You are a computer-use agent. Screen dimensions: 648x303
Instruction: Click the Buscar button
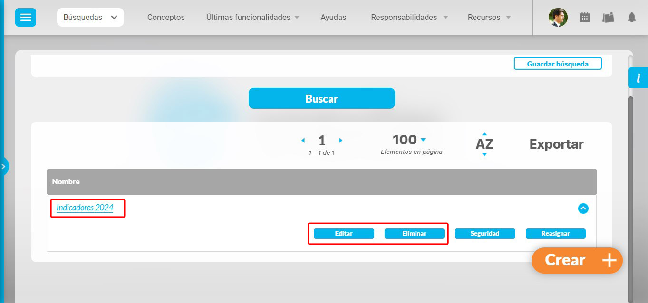tap(321, 98)
